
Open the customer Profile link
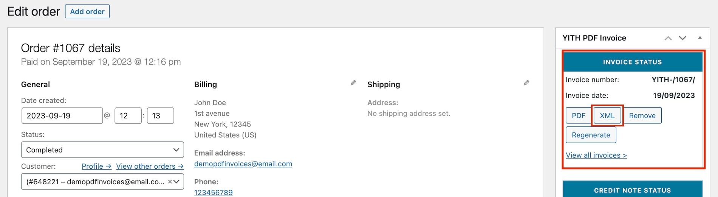[x=96, y=166]
